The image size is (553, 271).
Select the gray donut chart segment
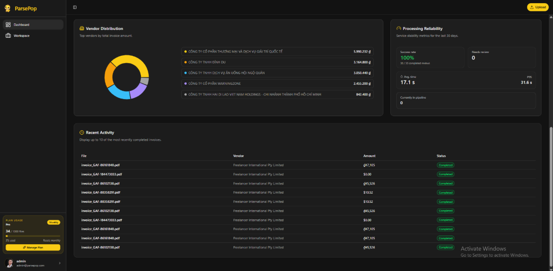(x=145, y=81)
